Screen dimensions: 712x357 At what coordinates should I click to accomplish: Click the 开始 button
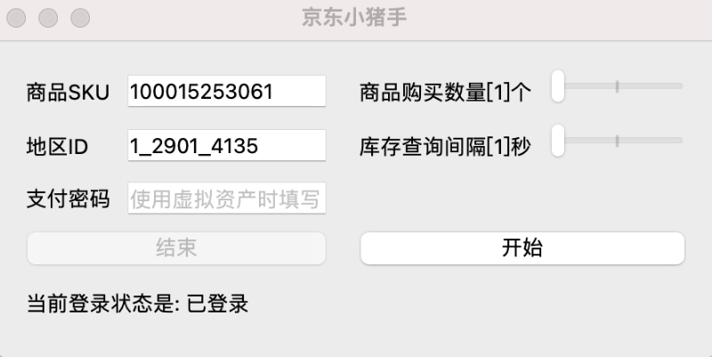522,248
